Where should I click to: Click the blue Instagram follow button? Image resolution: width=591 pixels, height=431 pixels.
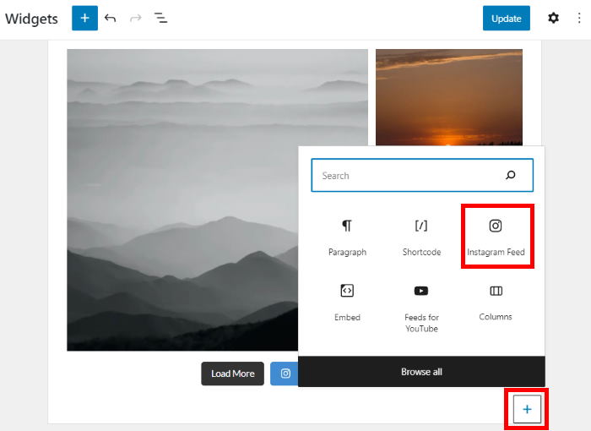pos(285,374)
